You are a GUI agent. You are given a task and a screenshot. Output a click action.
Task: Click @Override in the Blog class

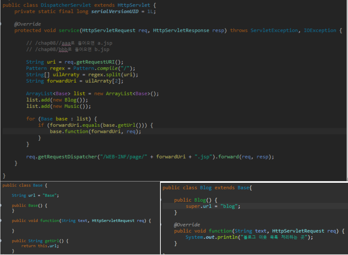click(187, 225)
